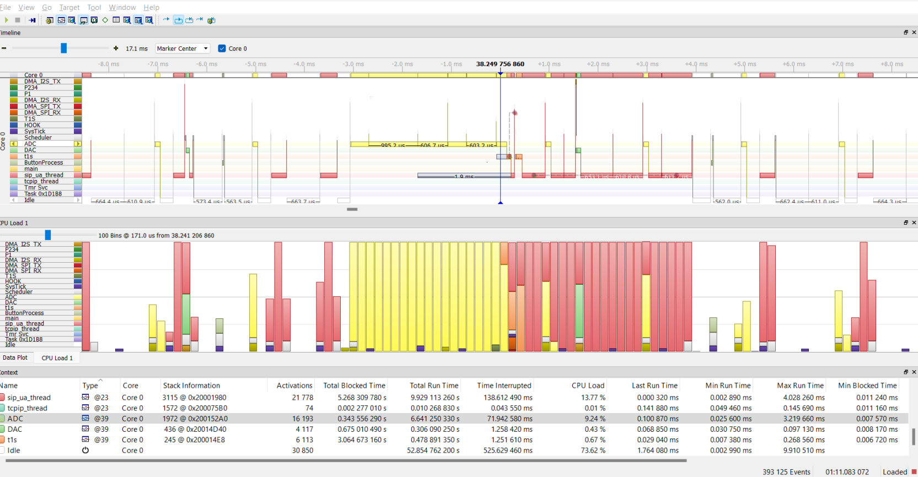Select the sip_ua_thread row in timeline list

(46, 175)
